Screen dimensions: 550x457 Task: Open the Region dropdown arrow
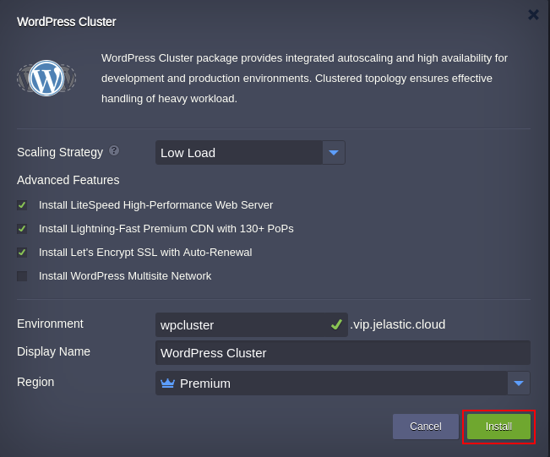pyautogui.click(x=519, y=384)
